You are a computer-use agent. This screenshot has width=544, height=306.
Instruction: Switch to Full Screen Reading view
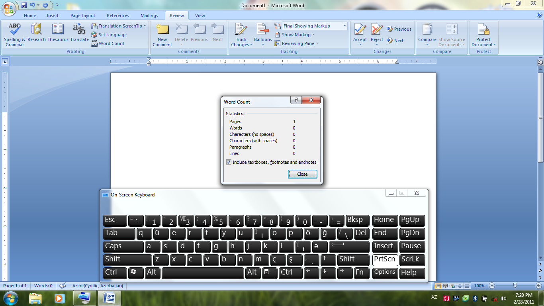click(445, 286)
